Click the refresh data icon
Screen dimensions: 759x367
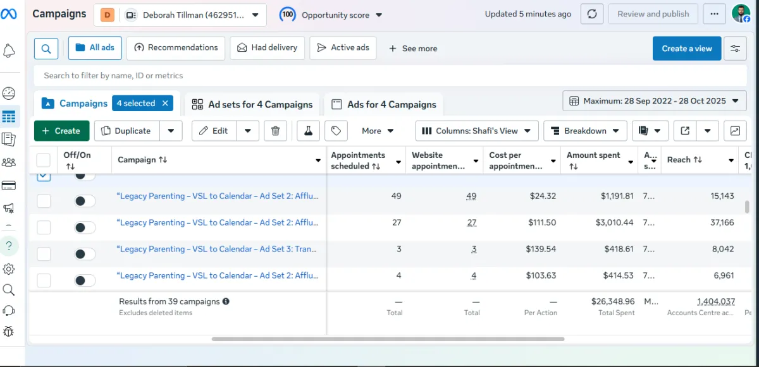[592, 15]
